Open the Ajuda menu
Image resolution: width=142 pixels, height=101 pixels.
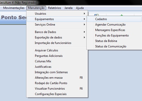click(x=80, y=8)
